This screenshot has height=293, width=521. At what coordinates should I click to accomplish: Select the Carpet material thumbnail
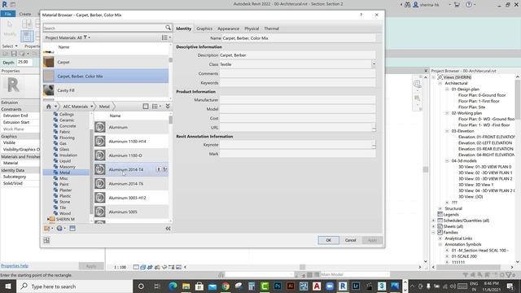click(x=49, y=62)
